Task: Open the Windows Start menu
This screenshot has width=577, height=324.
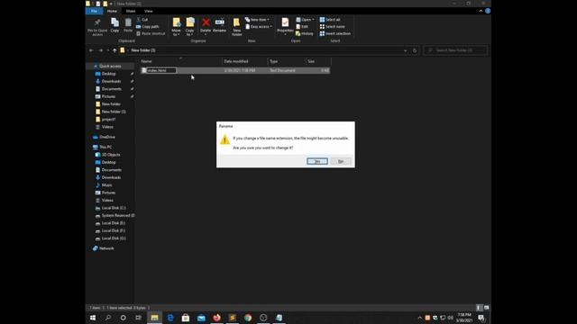Action: pos(93,318)
